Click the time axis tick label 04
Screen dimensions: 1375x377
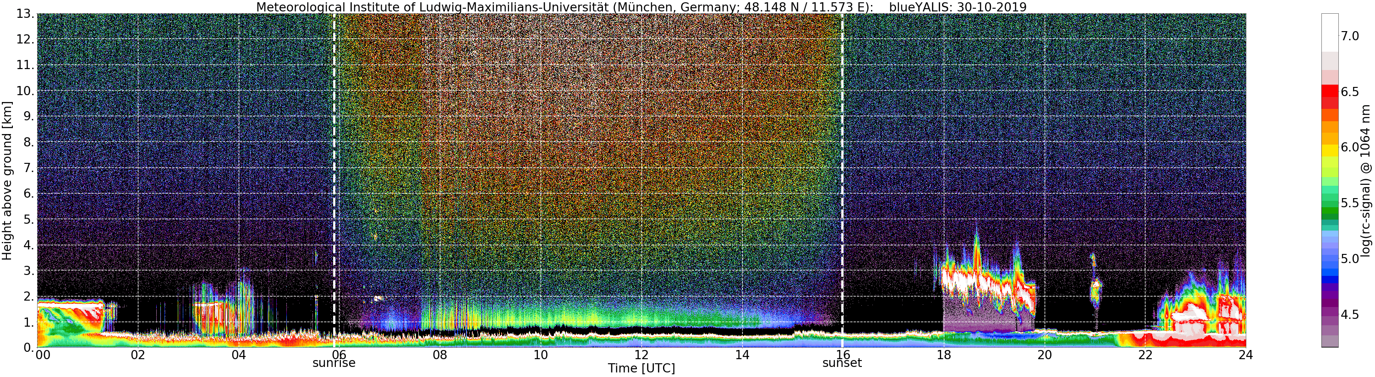[x=239, y=355]
